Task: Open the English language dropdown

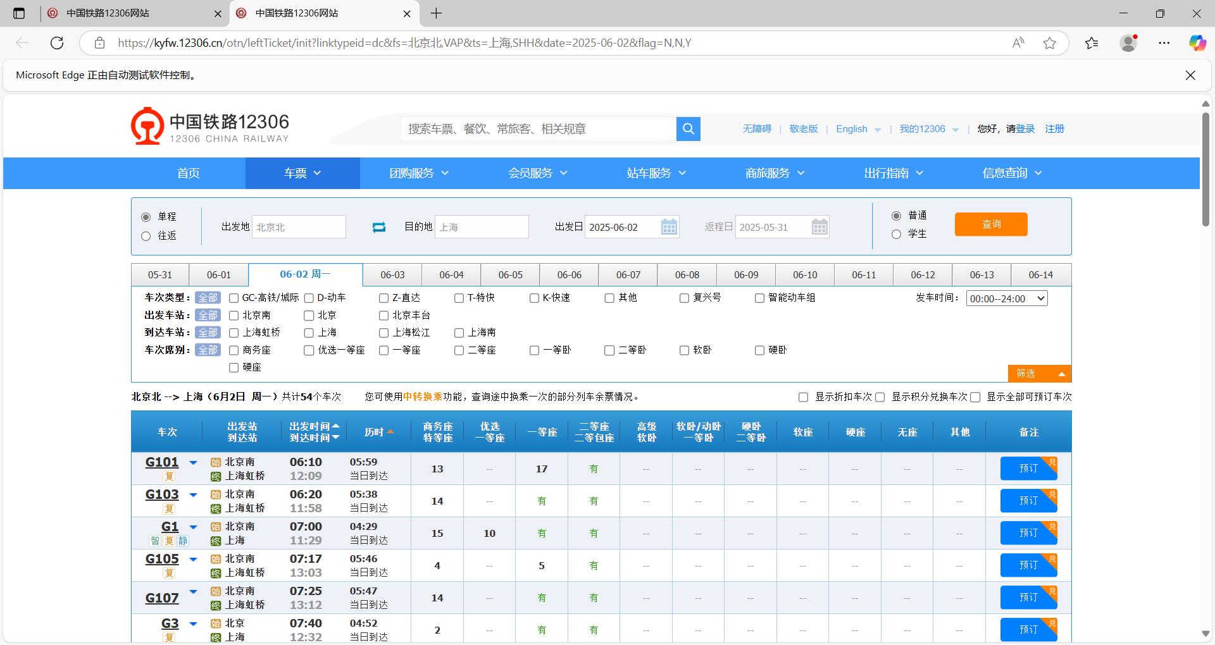Action: tap(858, 129)
